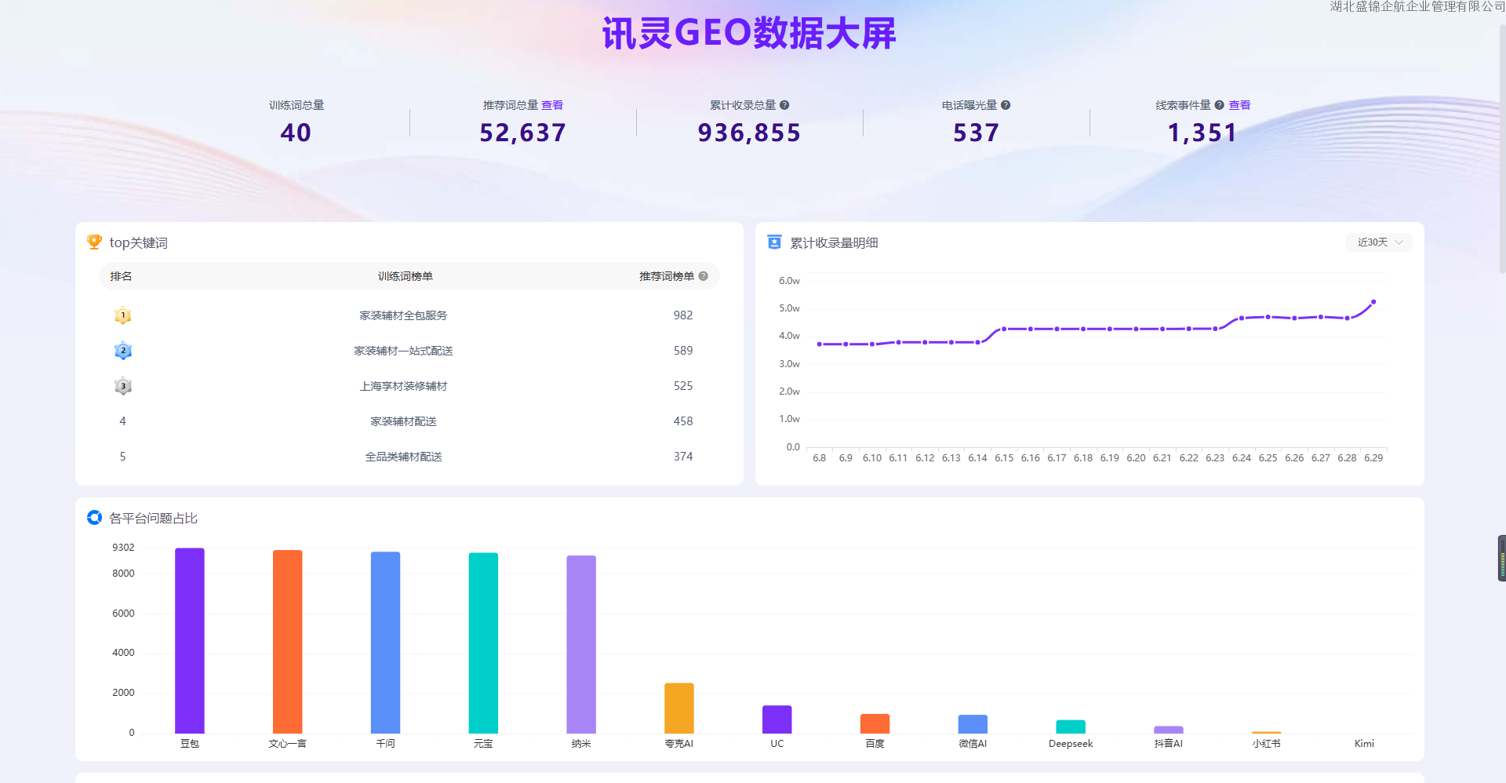Click the 家装辅材一站式配送 keyword
This screenshot has width=1506, height=783.
403,351
